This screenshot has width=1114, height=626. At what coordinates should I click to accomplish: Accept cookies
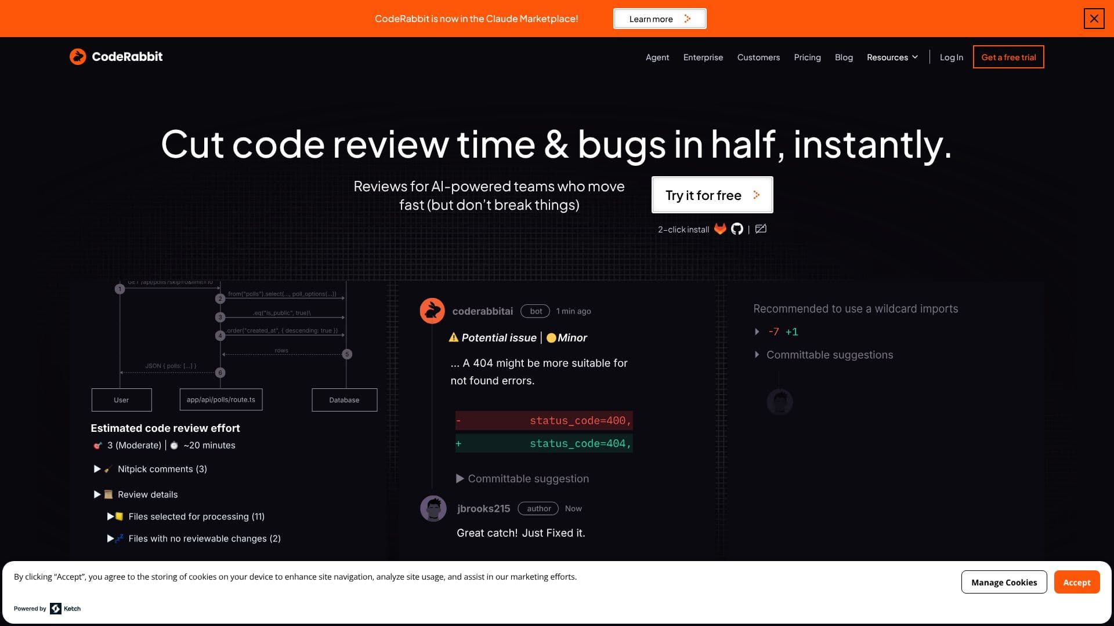(x=1077, y=582)
